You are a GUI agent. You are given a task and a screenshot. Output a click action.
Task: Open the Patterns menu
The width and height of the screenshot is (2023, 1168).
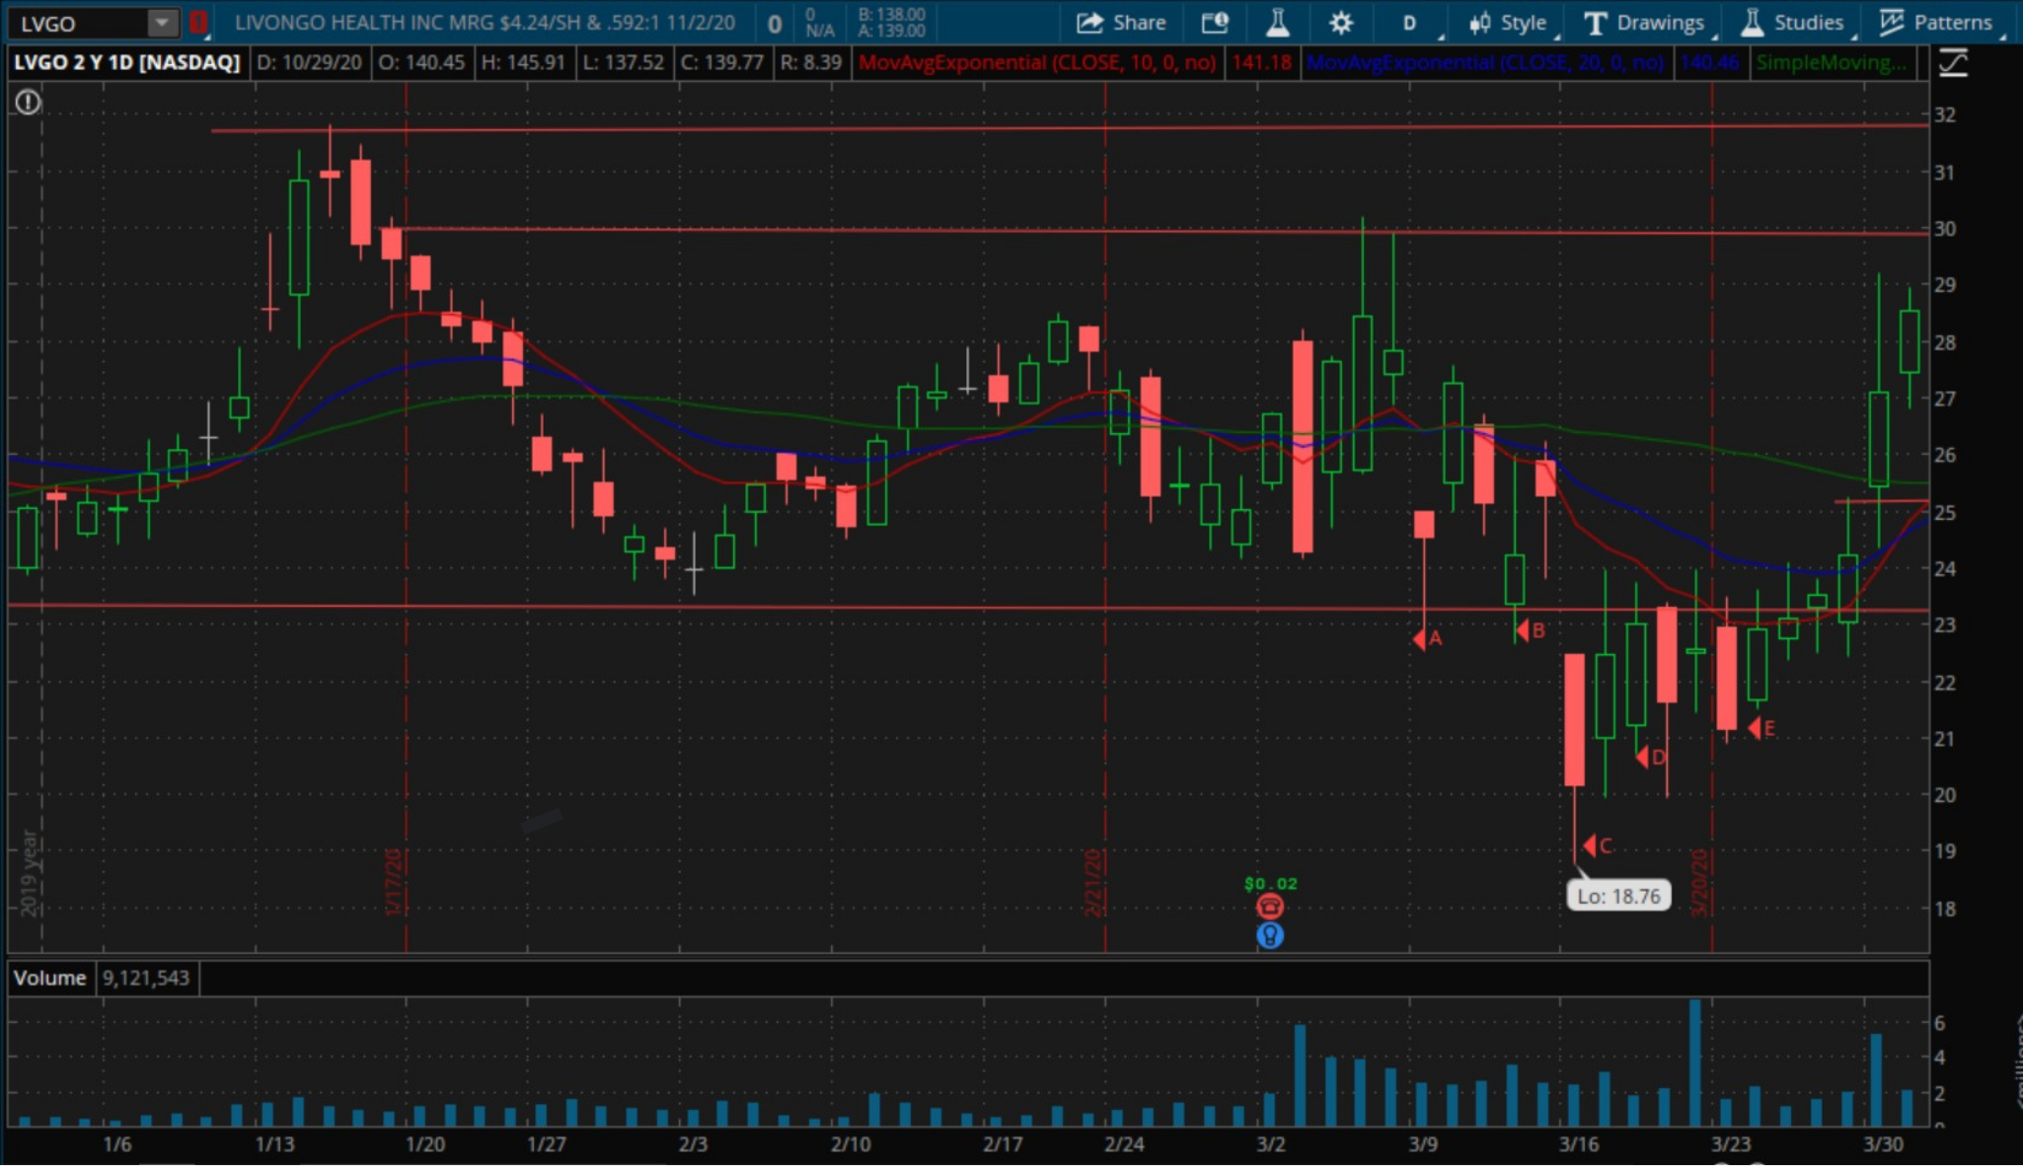pos(1939,23)
